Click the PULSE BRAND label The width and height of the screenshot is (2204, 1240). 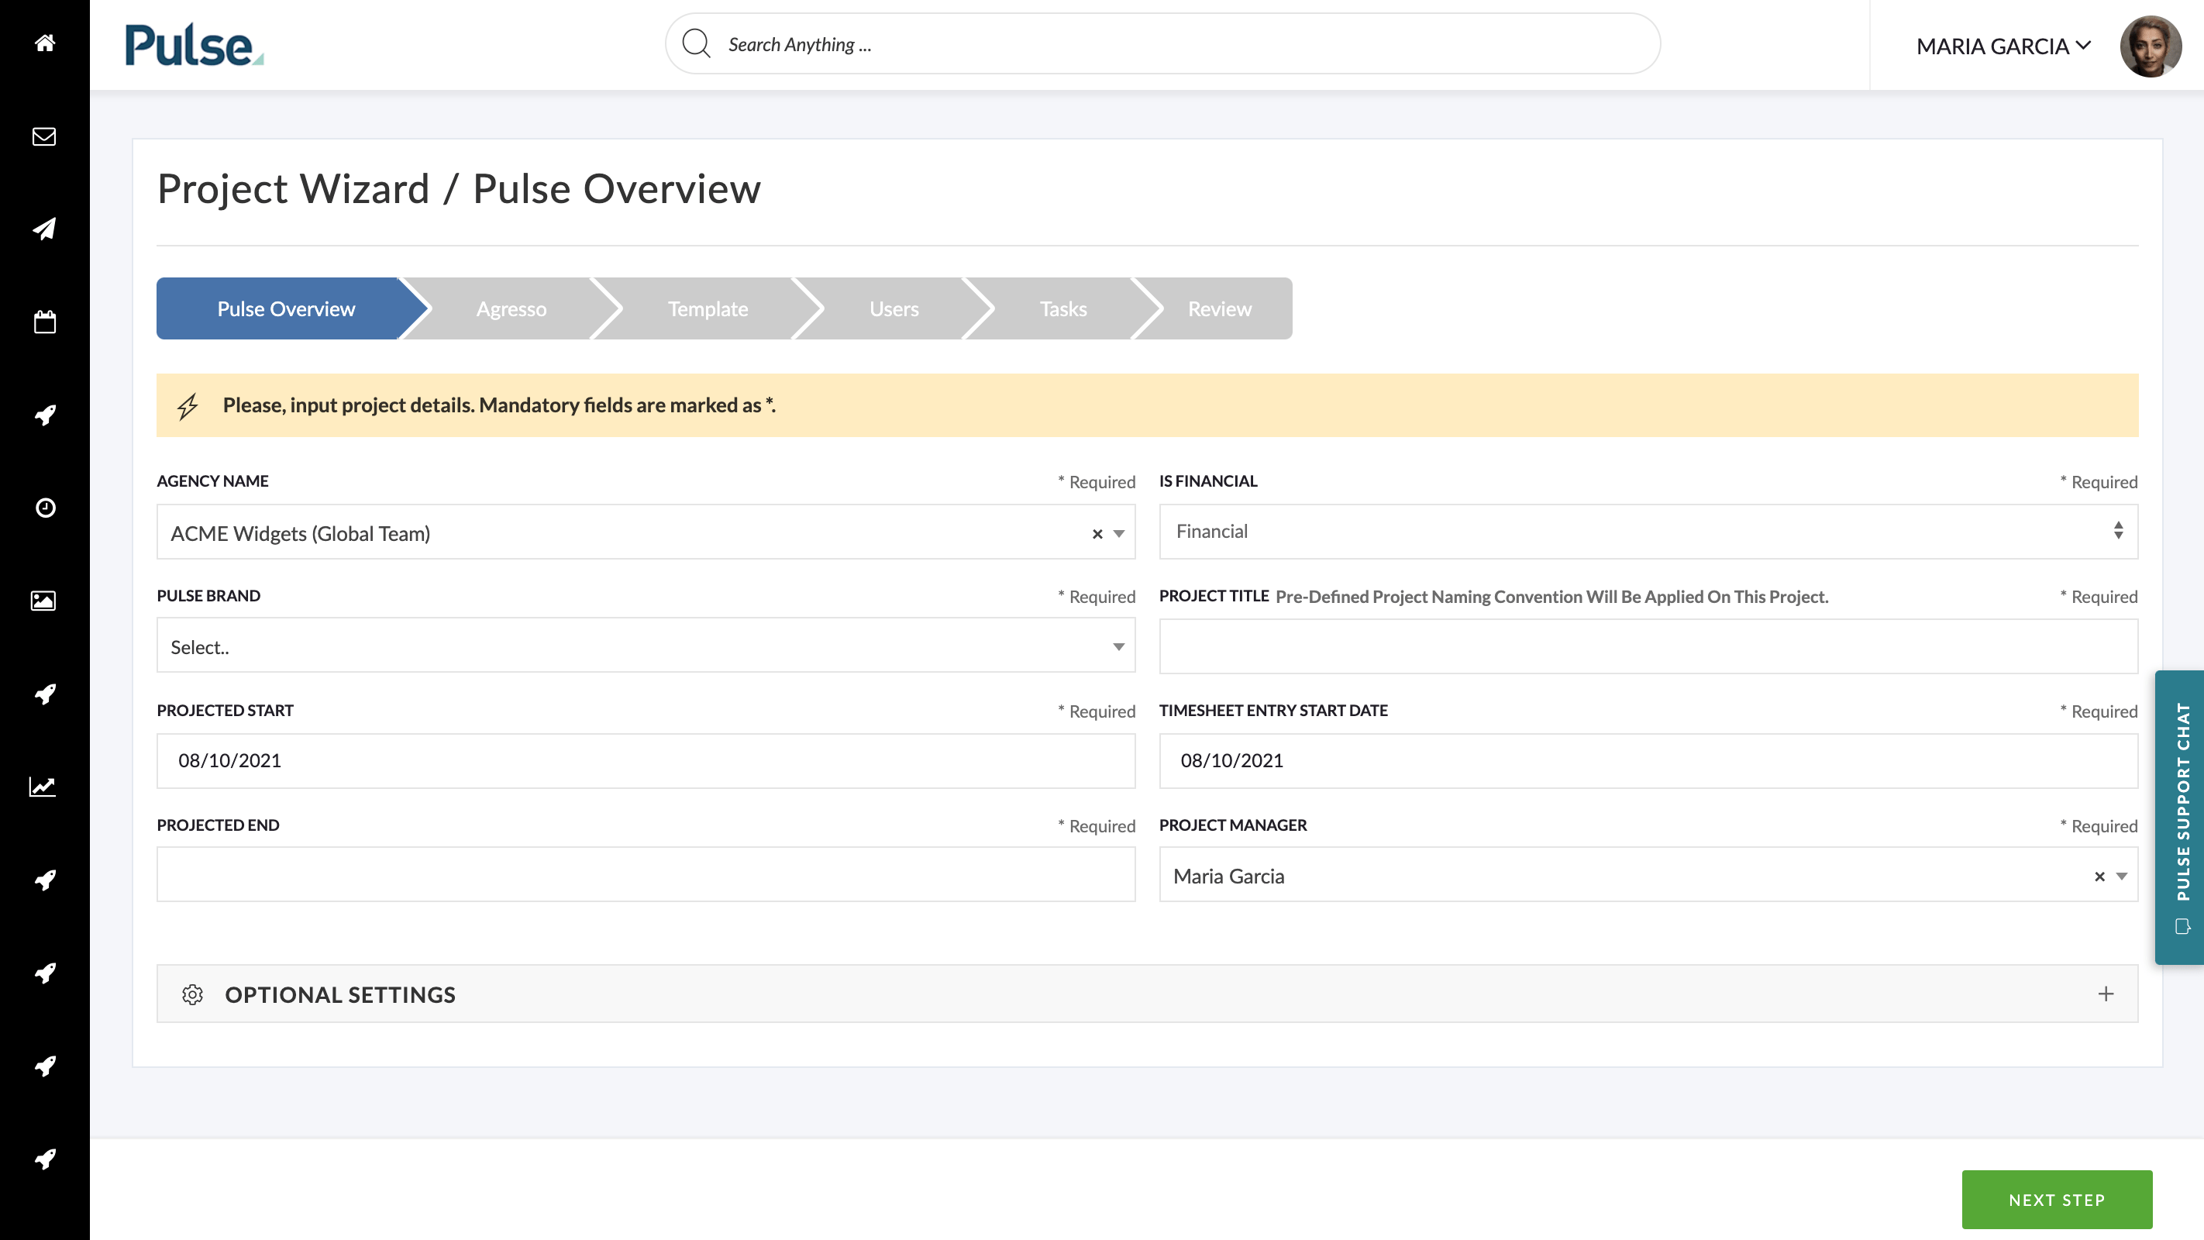(208, 596)
